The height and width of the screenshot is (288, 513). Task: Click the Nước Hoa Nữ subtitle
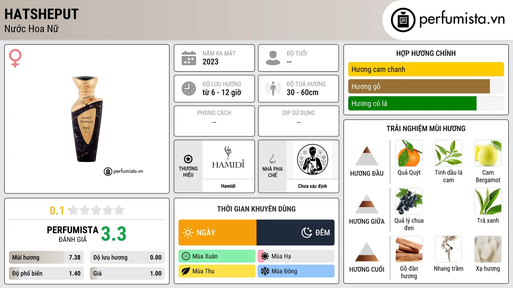tap(32, 29)
